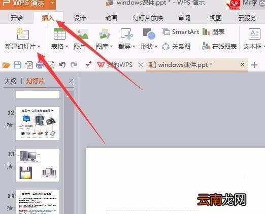This screenshot has height=214, width=265.
Task: Open the quick access customize dropdown
Action: [x=88, y=64]
